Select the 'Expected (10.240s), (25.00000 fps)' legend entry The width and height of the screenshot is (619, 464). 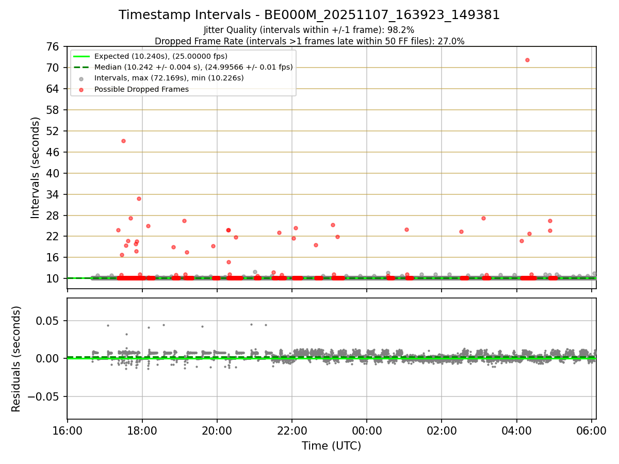pos(161,56)
